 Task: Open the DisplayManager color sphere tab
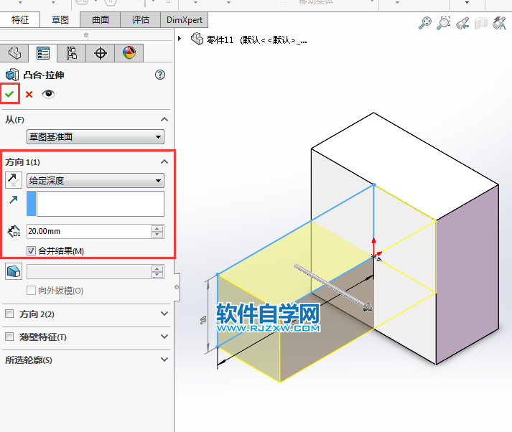(129, 53)
